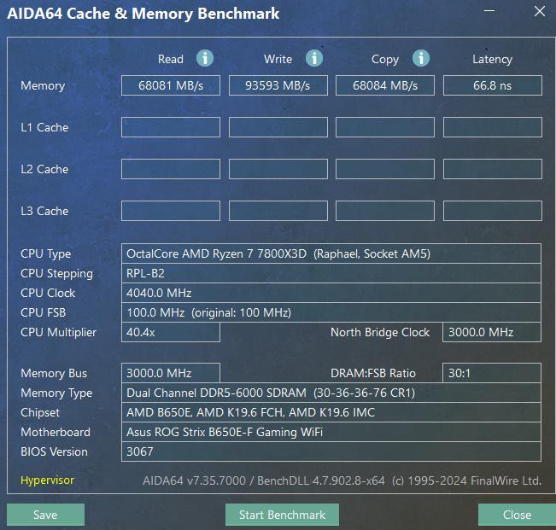Select the Memory Read result field
Image resolution: width=556 pixels, height=530 pixels.
point(171,85)
